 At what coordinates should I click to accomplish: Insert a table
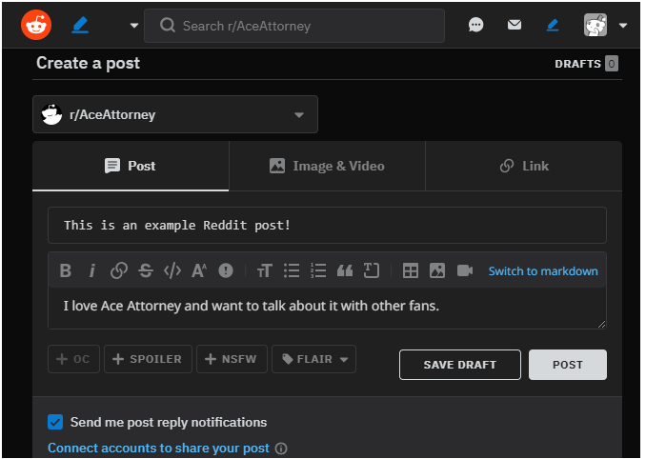click(x=411, y=270)
